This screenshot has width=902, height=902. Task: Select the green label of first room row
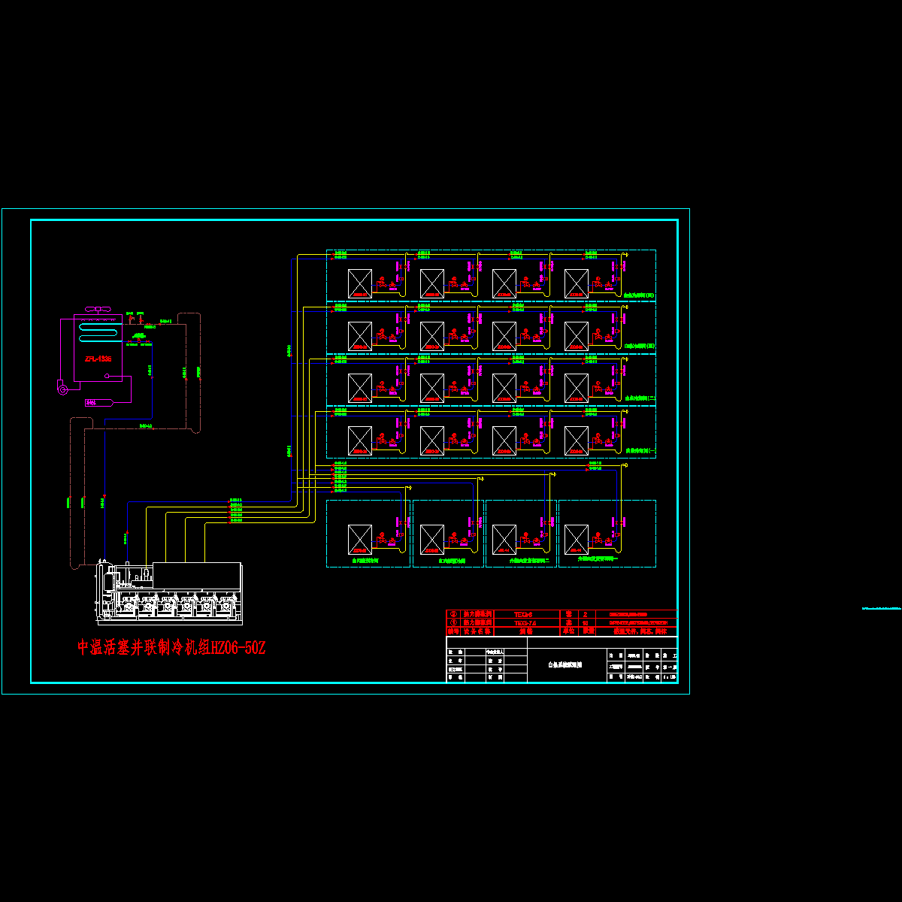639,295
